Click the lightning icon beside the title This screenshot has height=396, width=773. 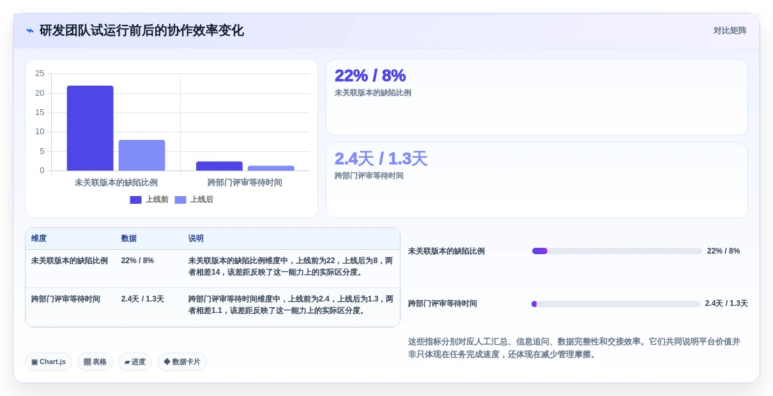pyautogui.click(x=30, y=31)
